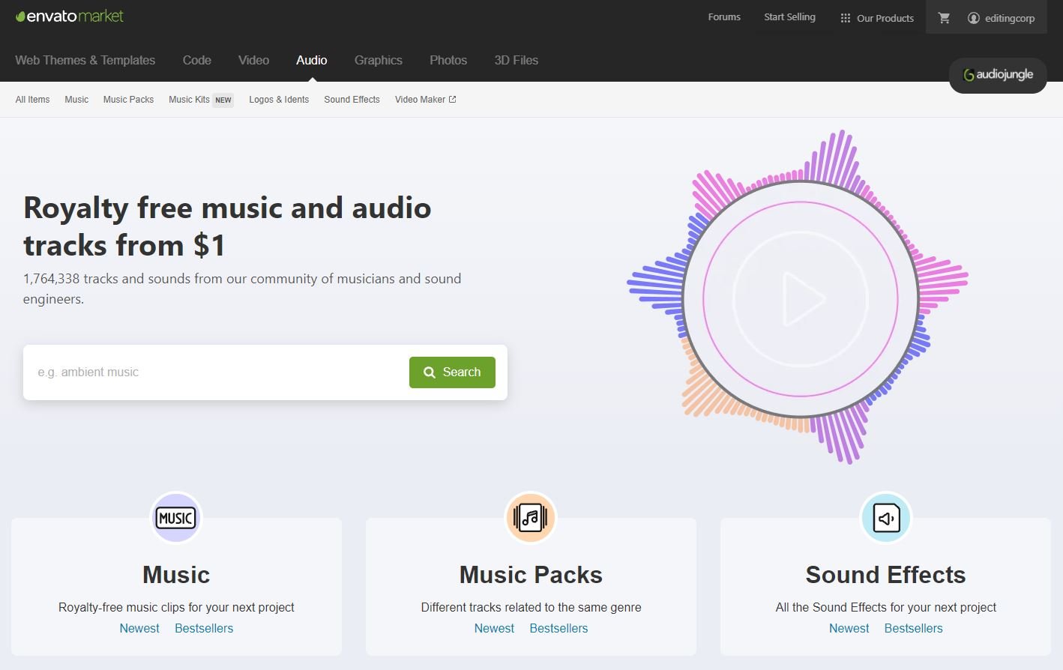View Bestsellers under Sound Effects
This screenshot has height=670, width=1063.
[x=913, y=628]
